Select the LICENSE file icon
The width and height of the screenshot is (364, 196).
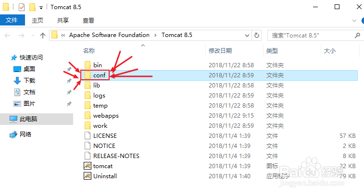click(x=88, y=135)
